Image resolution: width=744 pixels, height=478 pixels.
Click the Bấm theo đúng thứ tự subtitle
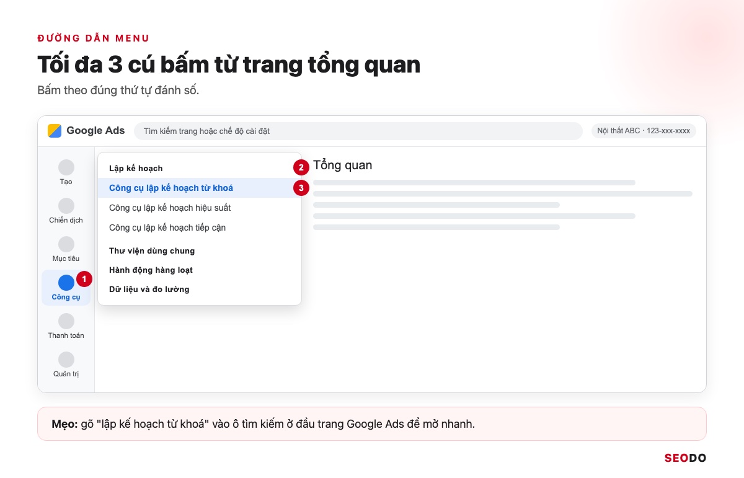[118, 90]
